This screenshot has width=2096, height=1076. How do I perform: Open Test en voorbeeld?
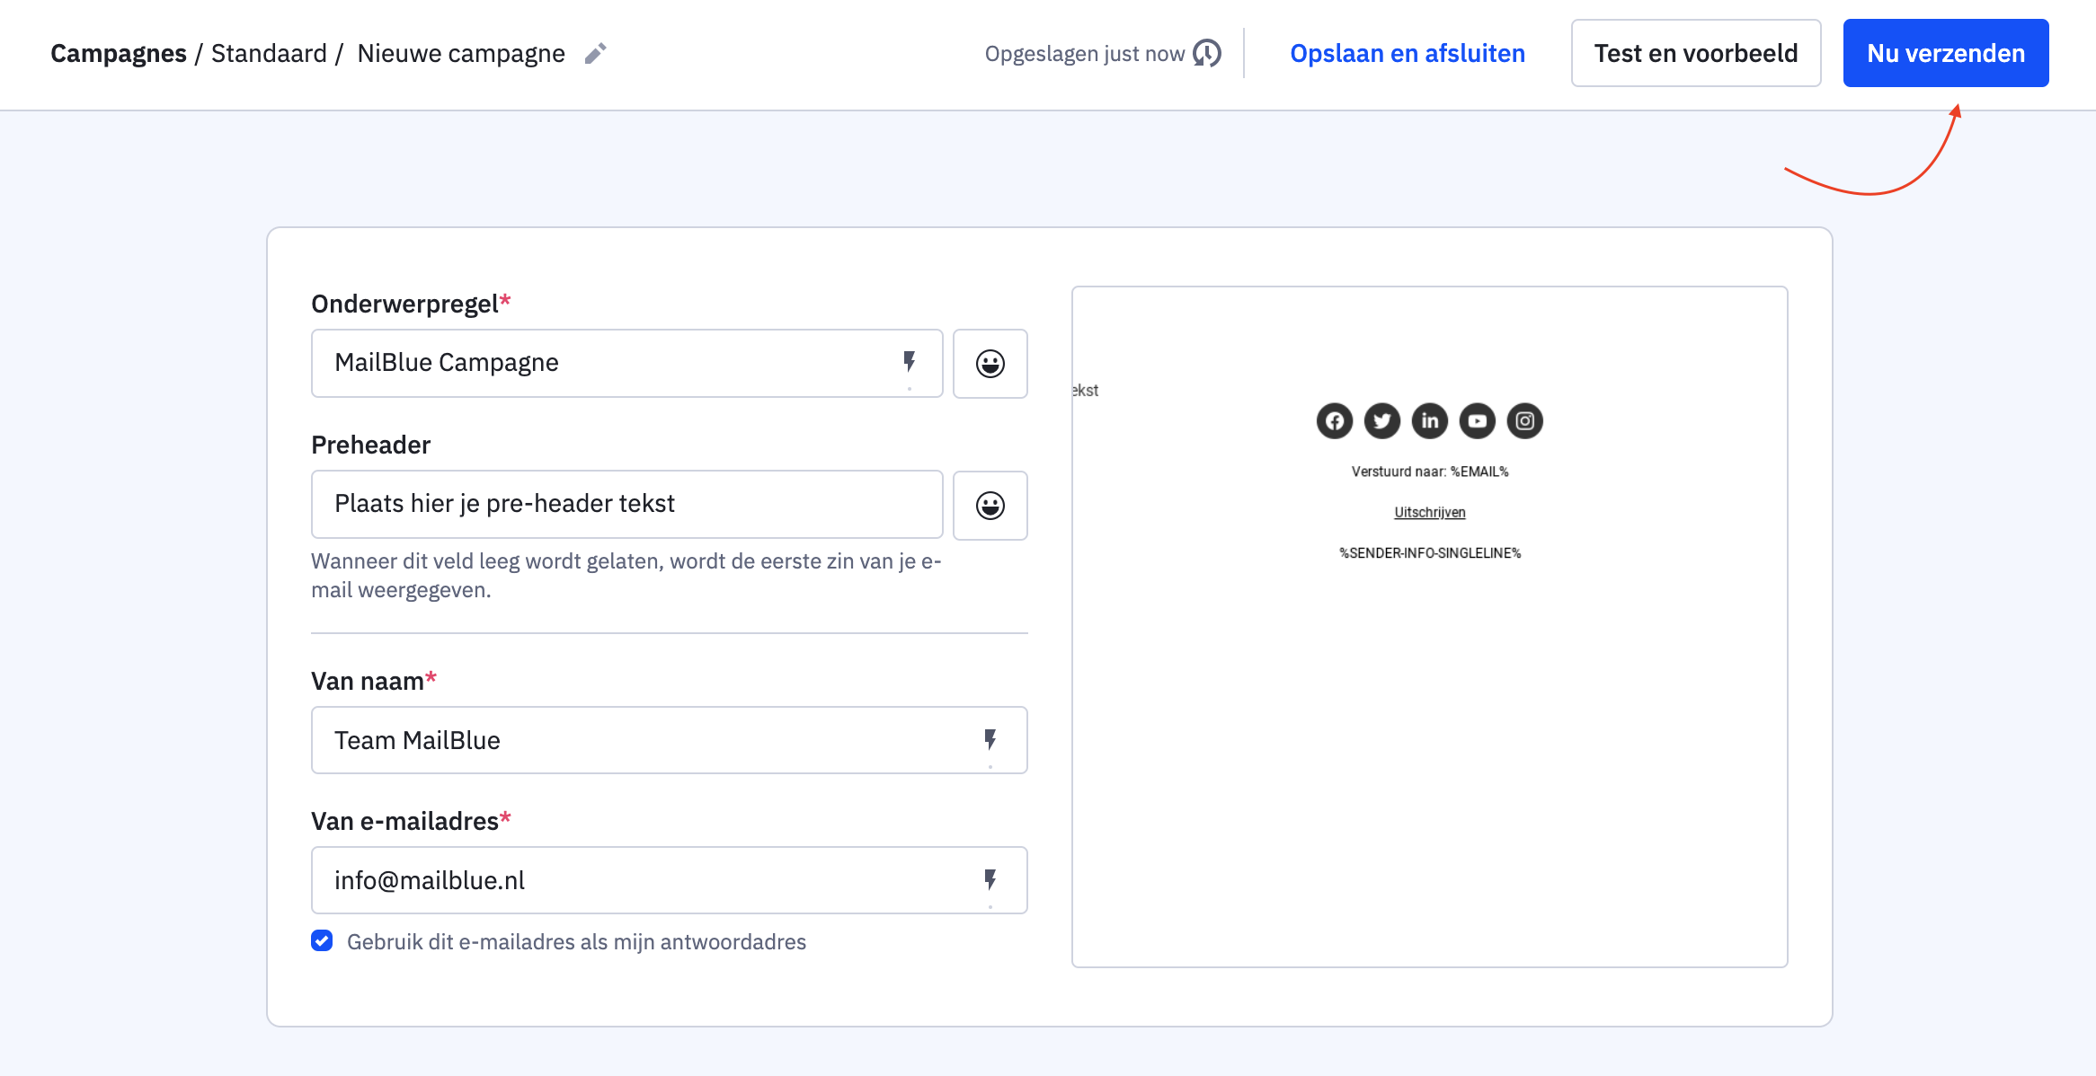(1696, 53)
